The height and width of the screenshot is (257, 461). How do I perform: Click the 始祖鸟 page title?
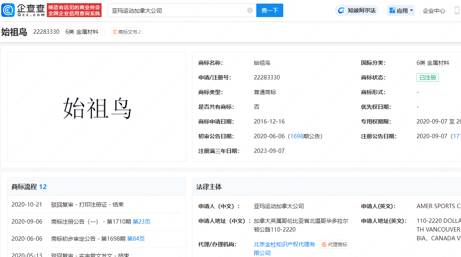coord(14,32)
